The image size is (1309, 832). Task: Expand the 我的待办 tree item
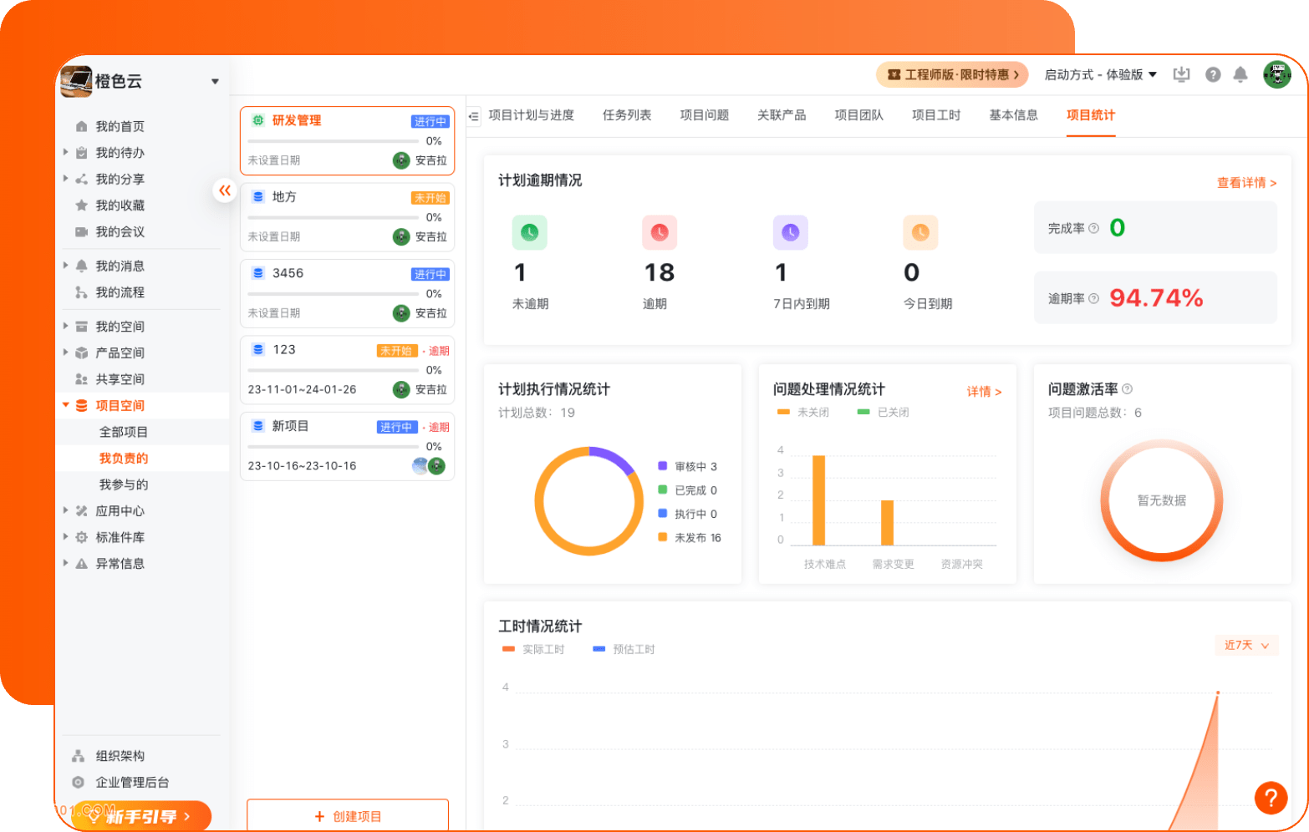click(x=66, y=152)
